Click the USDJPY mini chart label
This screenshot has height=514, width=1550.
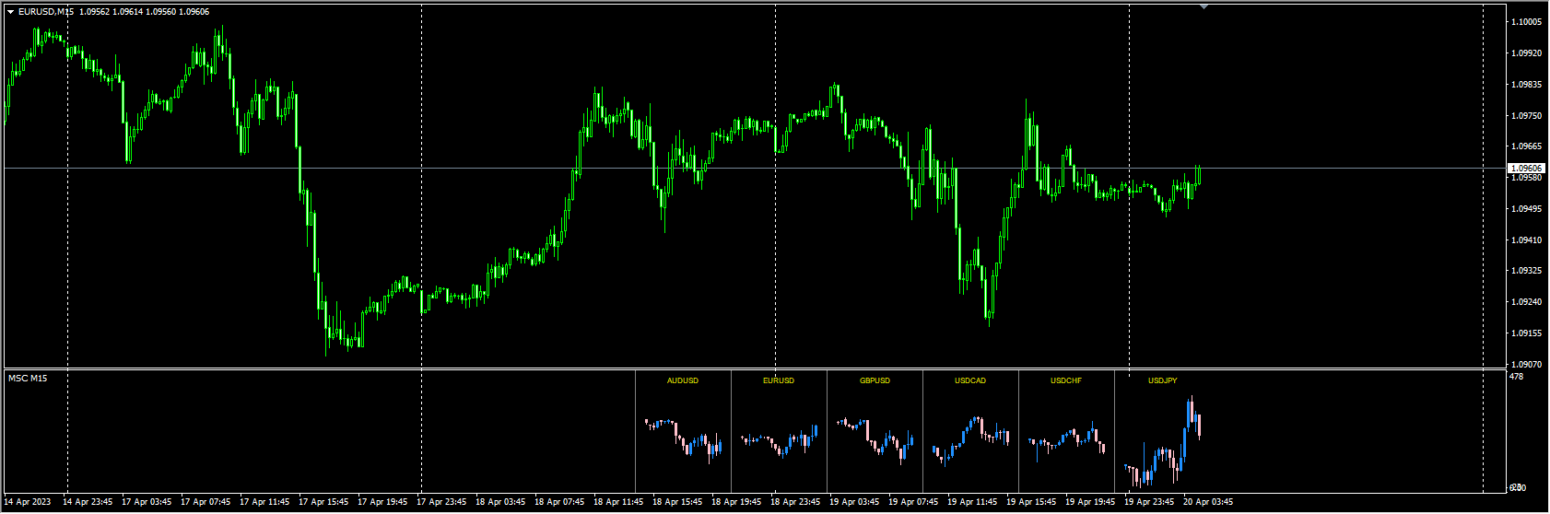(1162, 380)
